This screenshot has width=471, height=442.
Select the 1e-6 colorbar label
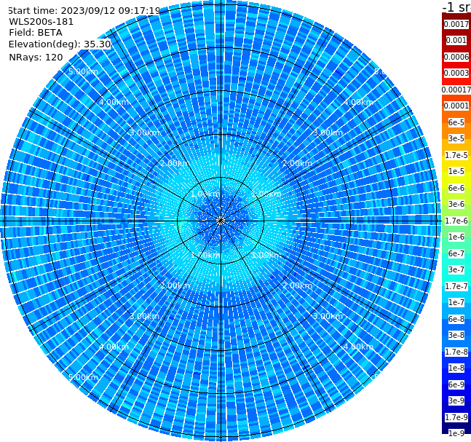click(x=456, y=237)
